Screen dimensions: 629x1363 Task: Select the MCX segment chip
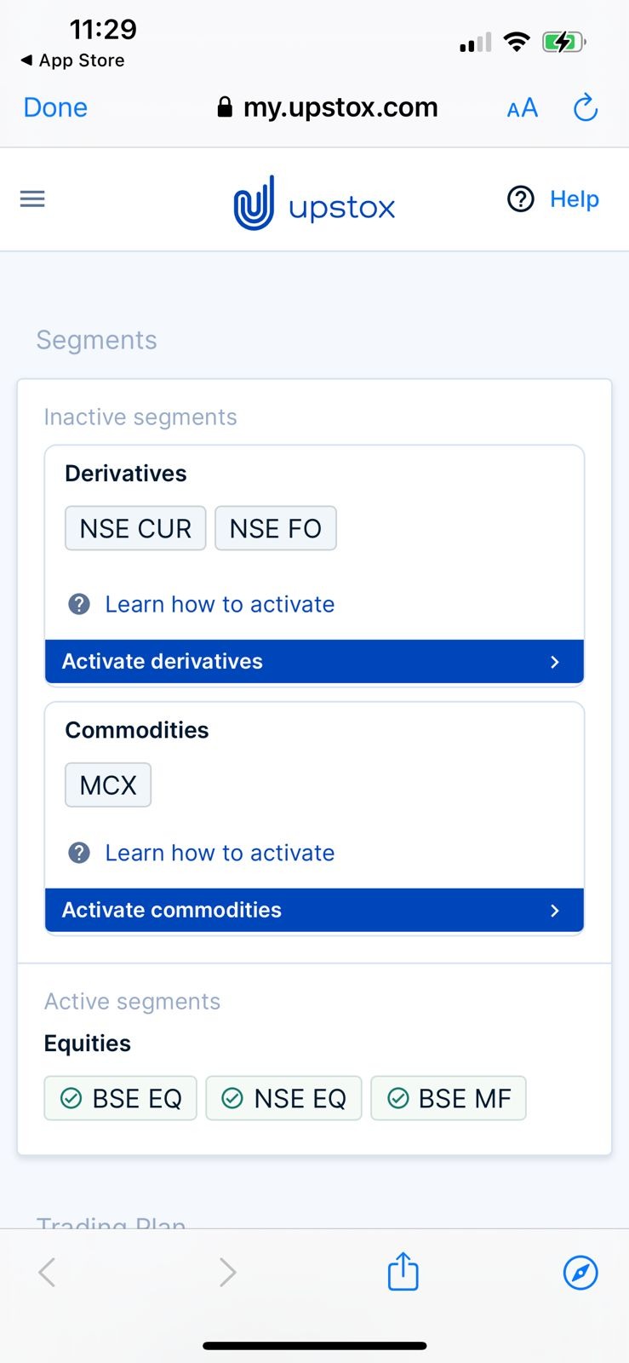tap(107, 785)
